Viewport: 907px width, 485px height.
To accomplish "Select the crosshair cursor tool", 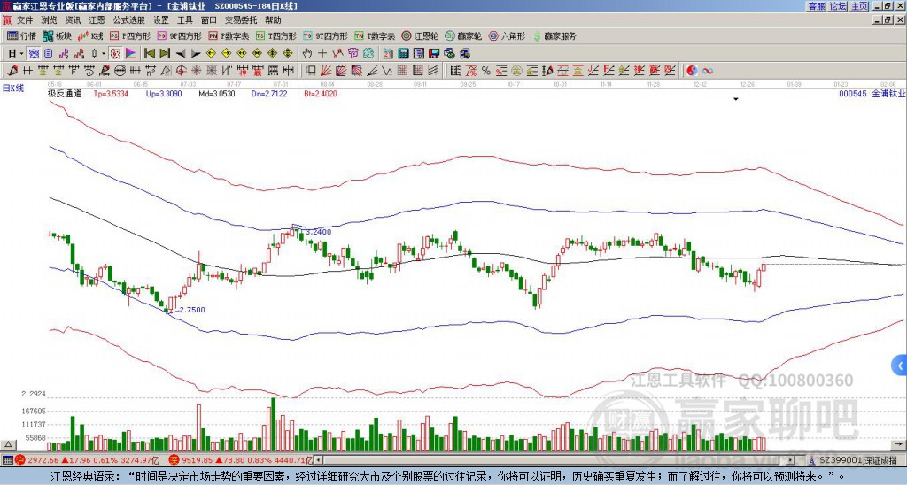I will [x=322, y=53].
